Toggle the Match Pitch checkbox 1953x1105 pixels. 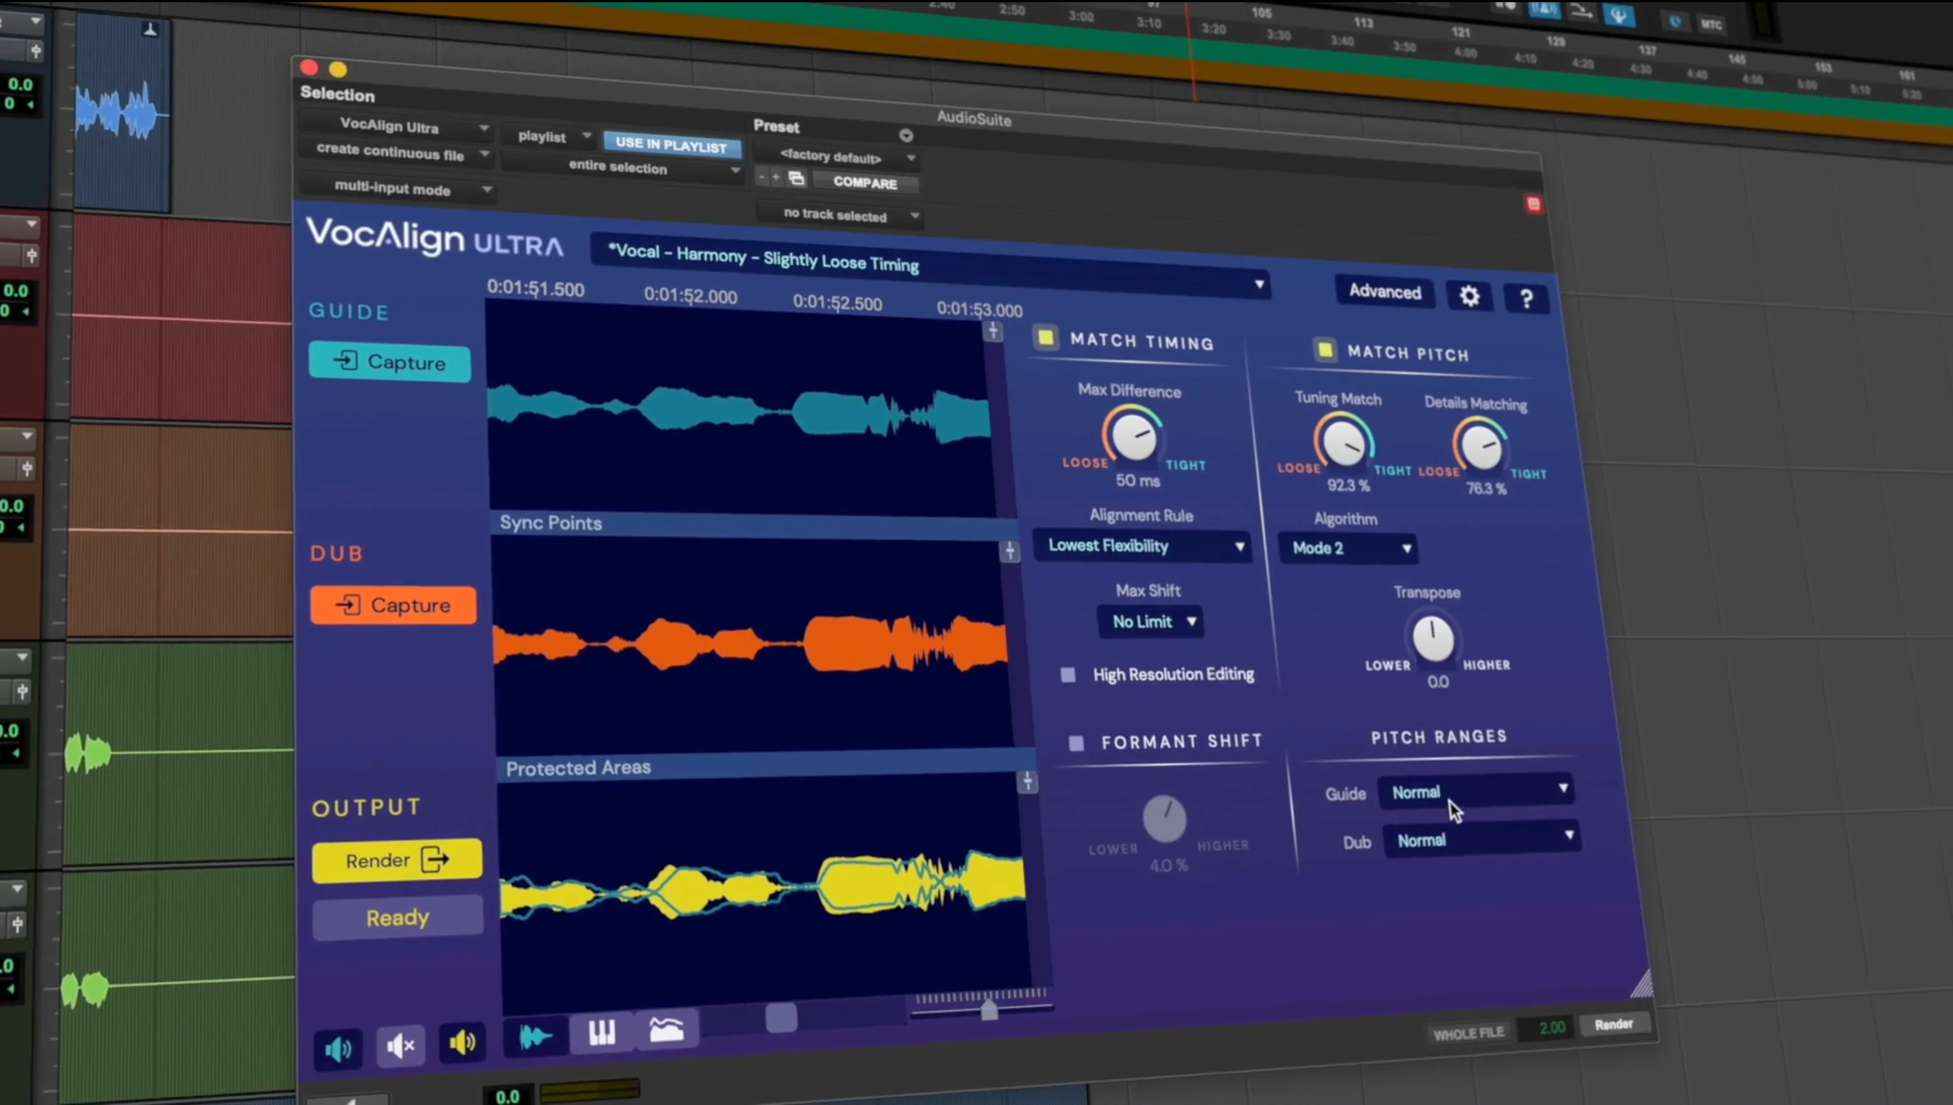(1325, 350)
